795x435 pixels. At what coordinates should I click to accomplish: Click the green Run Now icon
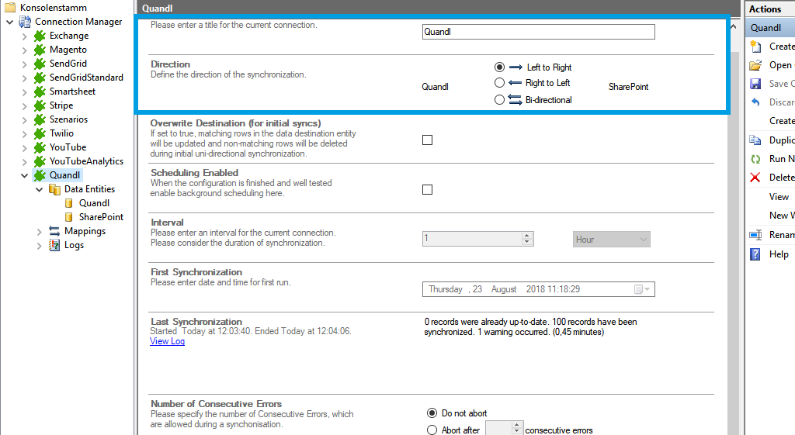point(755,159)
